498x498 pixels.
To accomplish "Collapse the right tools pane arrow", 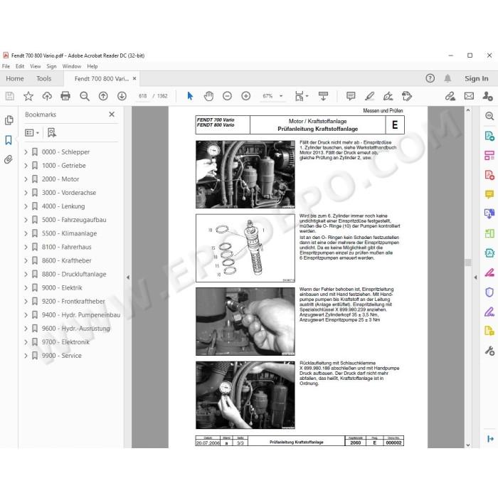I will coord(475,277).
